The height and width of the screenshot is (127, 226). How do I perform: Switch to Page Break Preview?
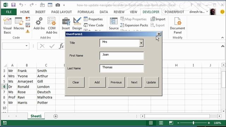(171, 123)
